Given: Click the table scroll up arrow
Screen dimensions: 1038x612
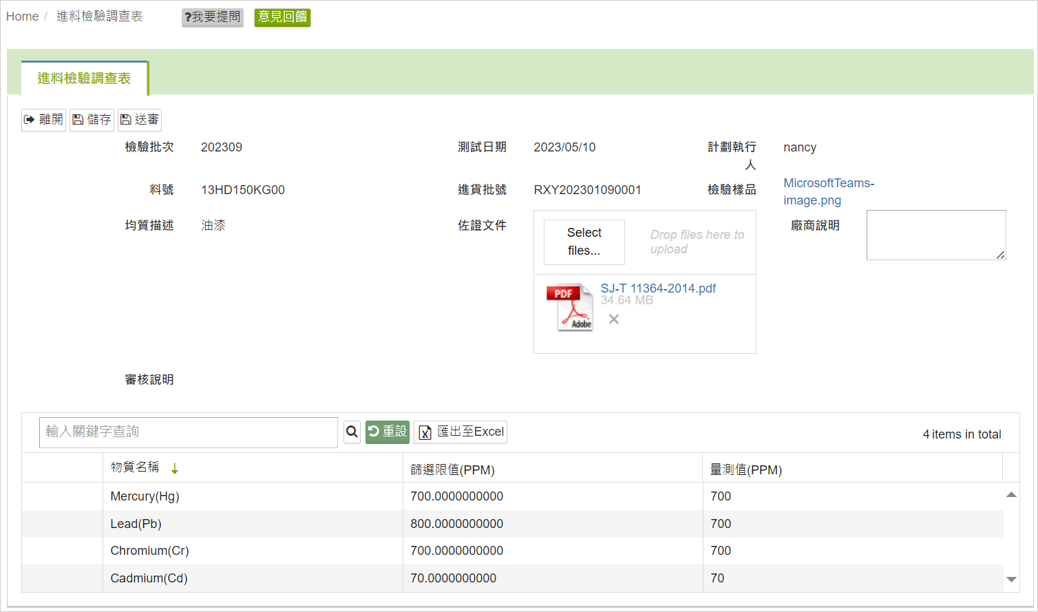Looking at the screenshot, I should point(1011,494).
